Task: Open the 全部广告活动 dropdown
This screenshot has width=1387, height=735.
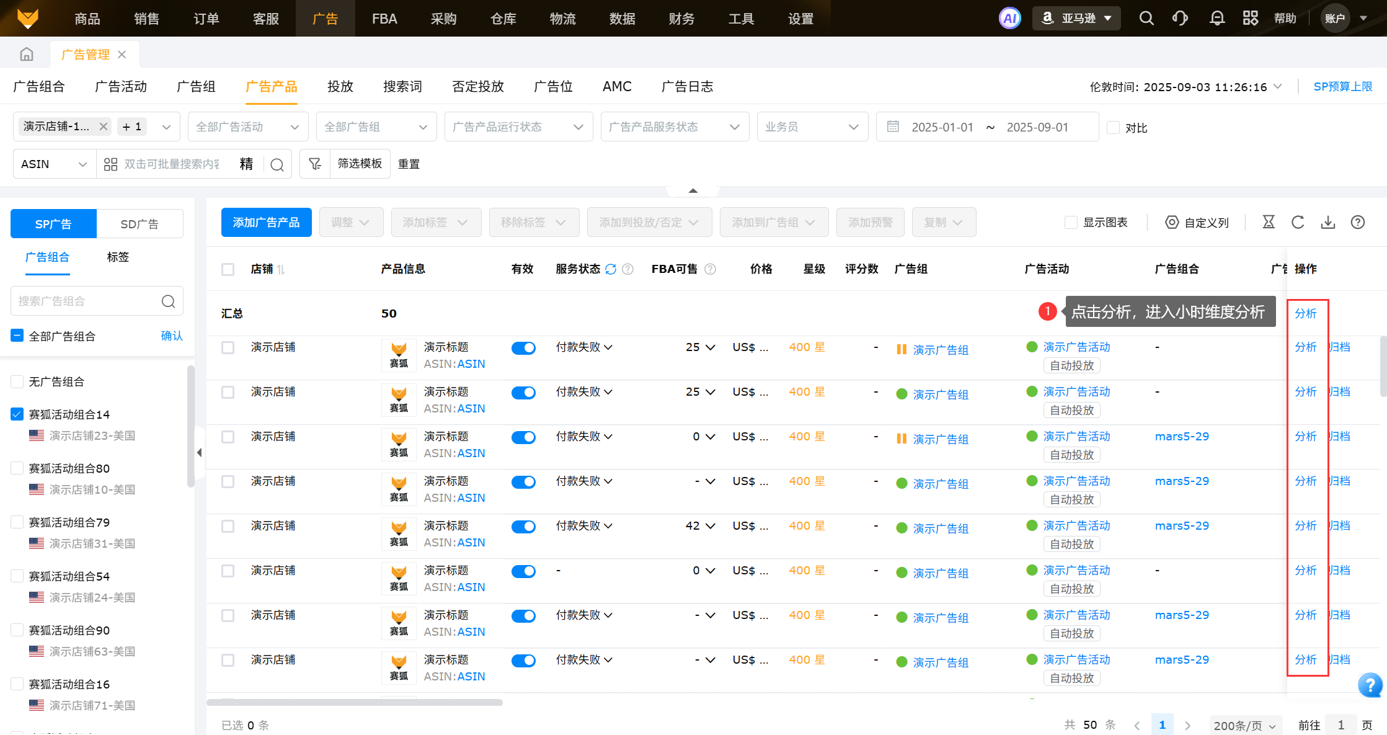Action: [x=247, y=127]
